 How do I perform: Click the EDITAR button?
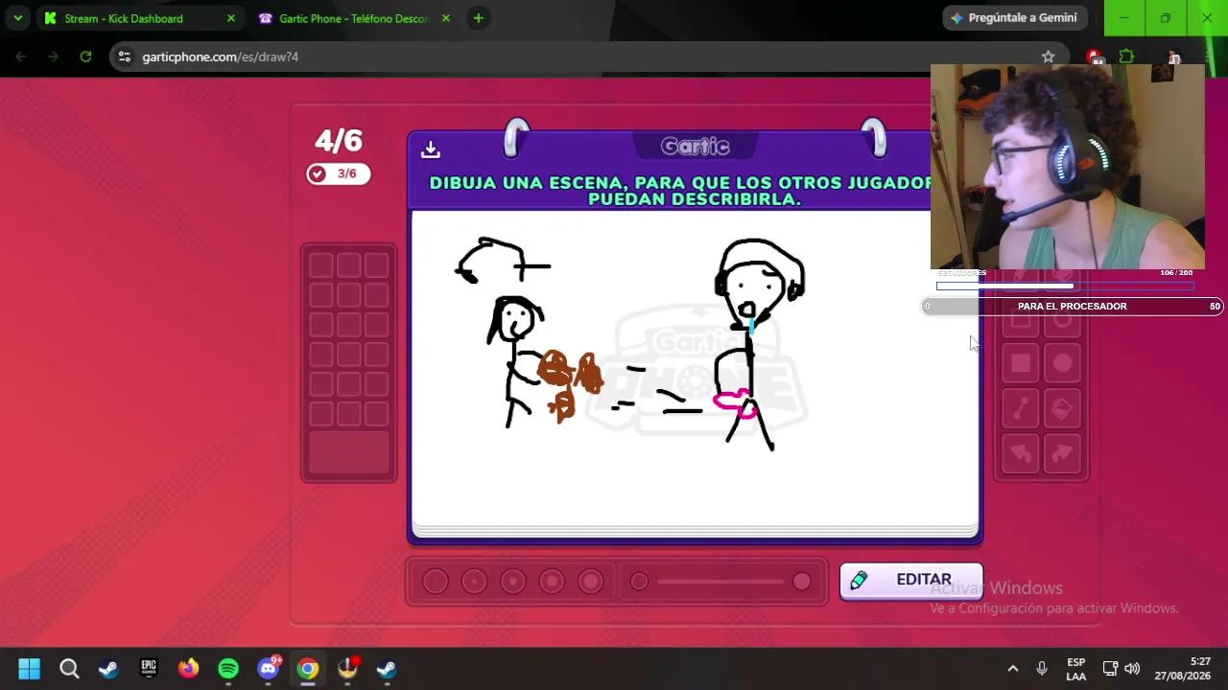click(x=911, y=581)
